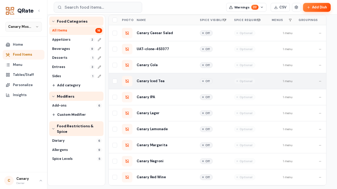Click photo placeholder for Canary Cola

[x=127, y=65]
